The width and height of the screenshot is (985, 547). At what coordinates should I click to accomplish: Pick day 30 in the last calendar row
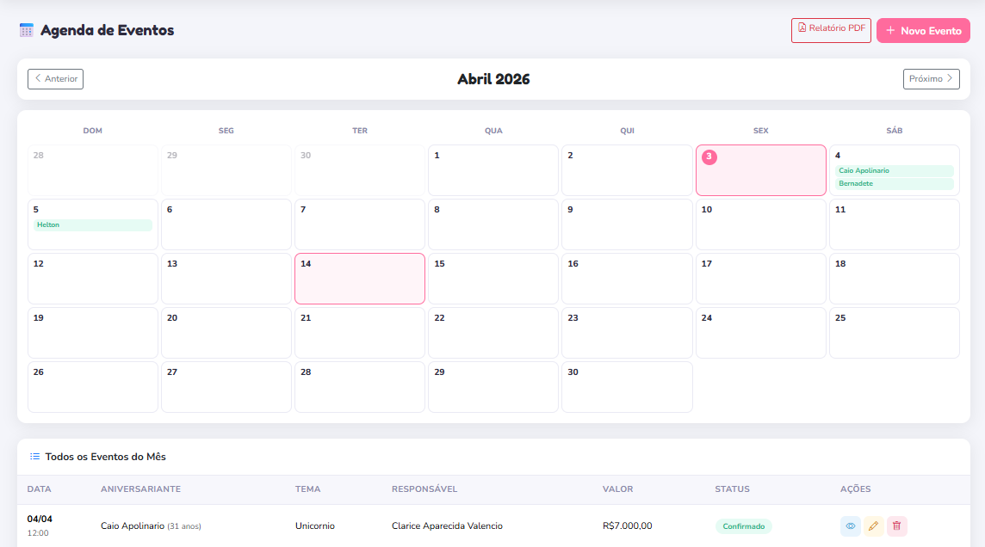coord(626,387)
